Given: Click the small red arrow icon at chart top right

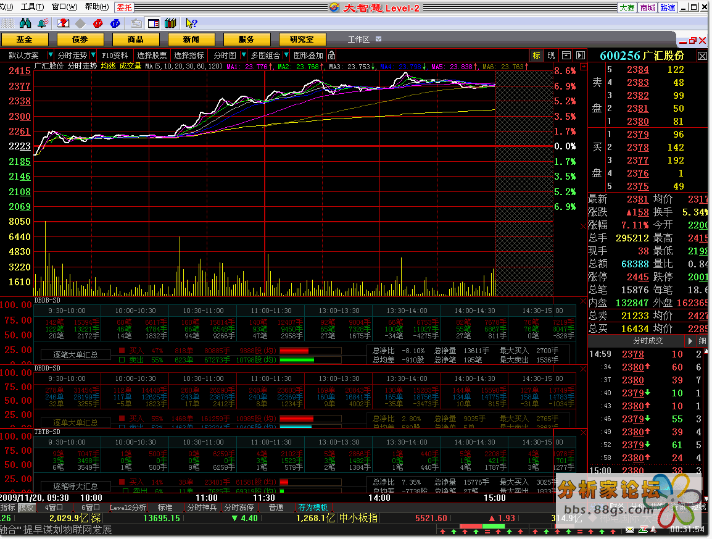Looking at the screenshot, I should 584,67.
